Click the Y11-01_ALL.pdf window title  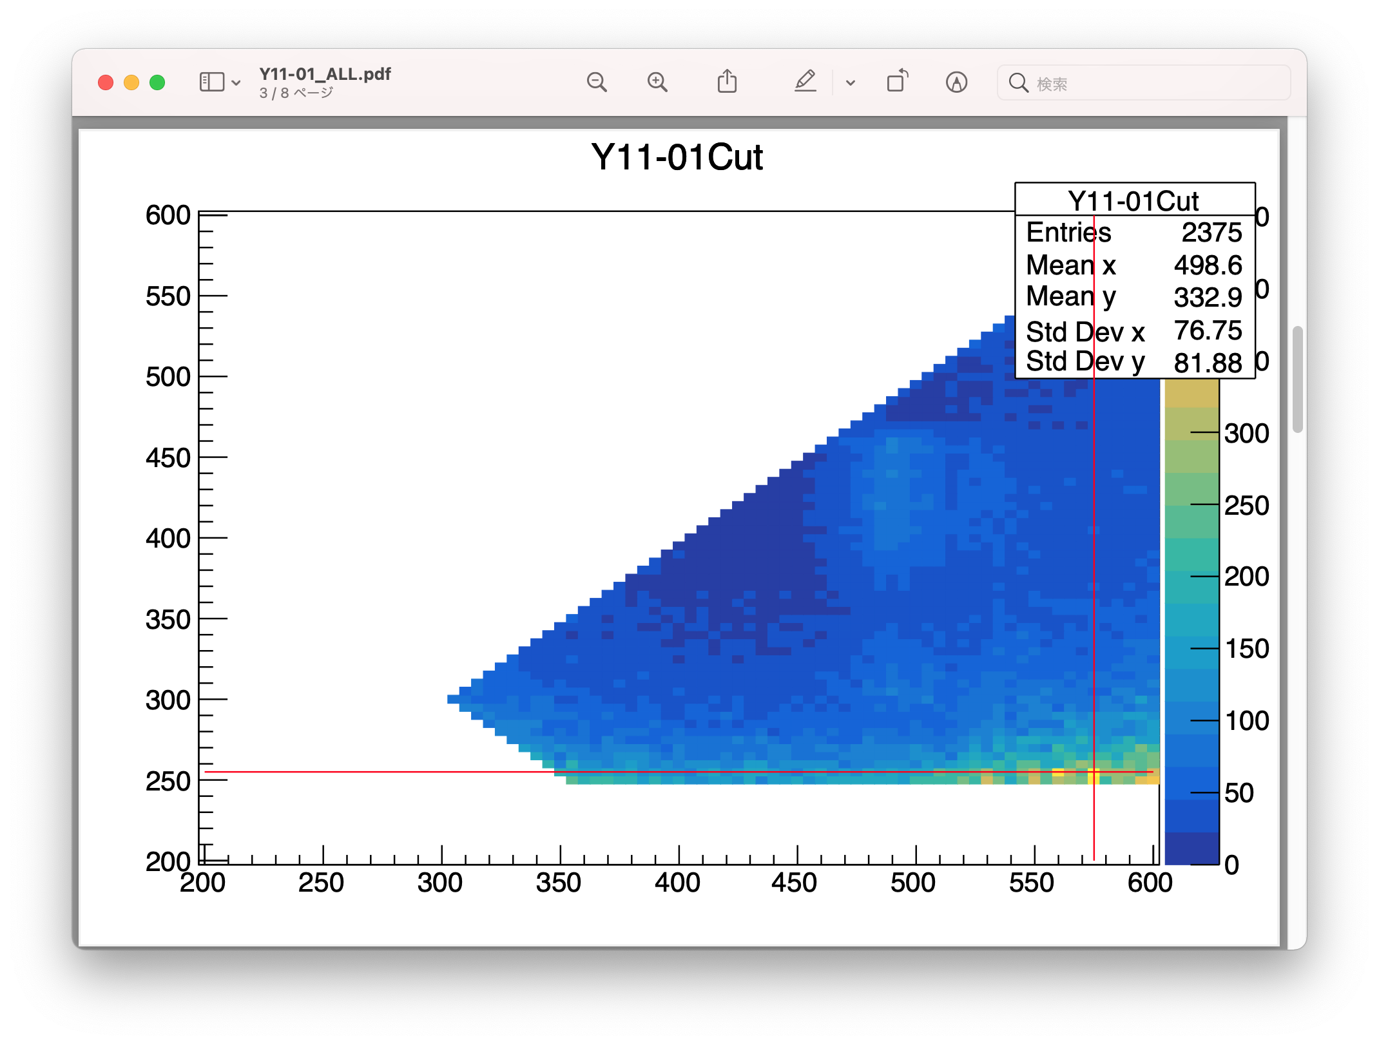pyautogui.click(x=325, y=74)
